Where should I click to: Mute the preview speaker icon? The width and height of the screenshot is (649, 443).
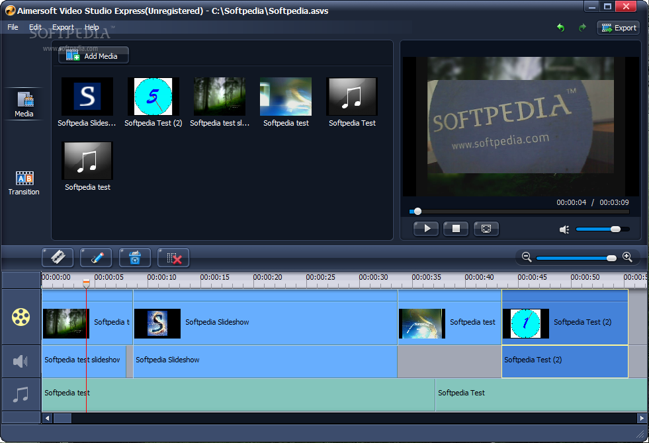[564, 229]
